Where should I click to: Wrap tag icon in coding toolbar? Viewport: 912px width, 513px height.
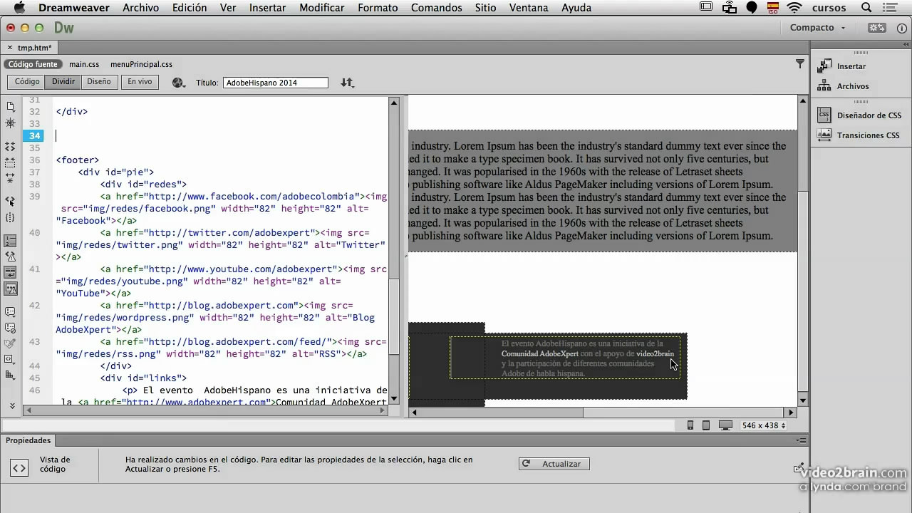(11, 343)
